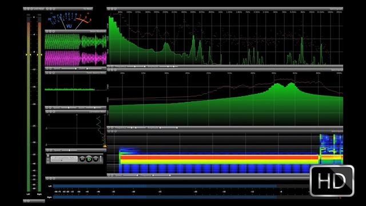Skip to previous track in transport
The height and width of the screenshot is (206, 366).
(x=82, y=159)
